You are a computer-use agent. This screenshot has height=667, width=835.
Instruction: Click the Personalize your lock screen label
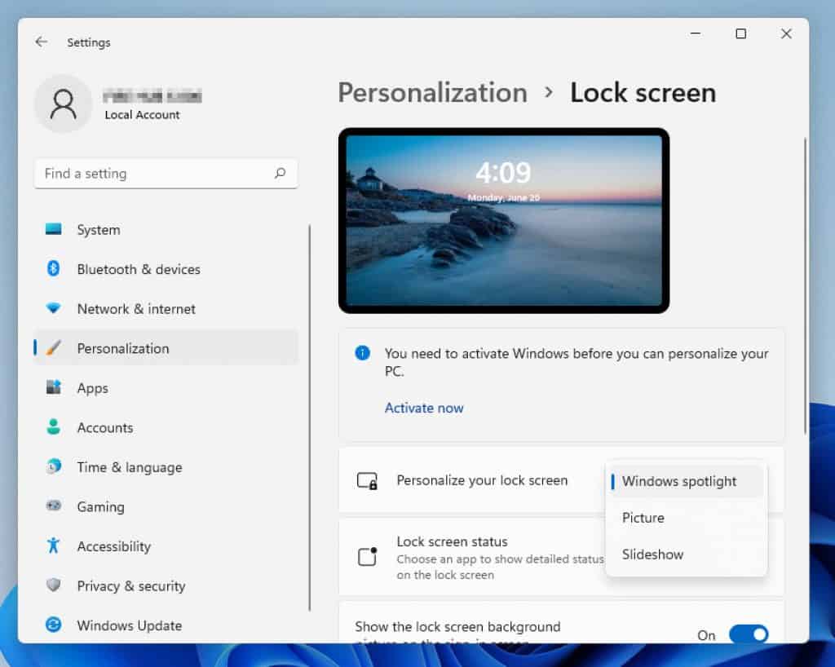point(482,480)
